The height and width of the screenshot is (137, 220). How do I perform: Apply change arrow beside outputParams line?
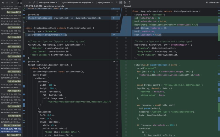[x=114, y=35]
